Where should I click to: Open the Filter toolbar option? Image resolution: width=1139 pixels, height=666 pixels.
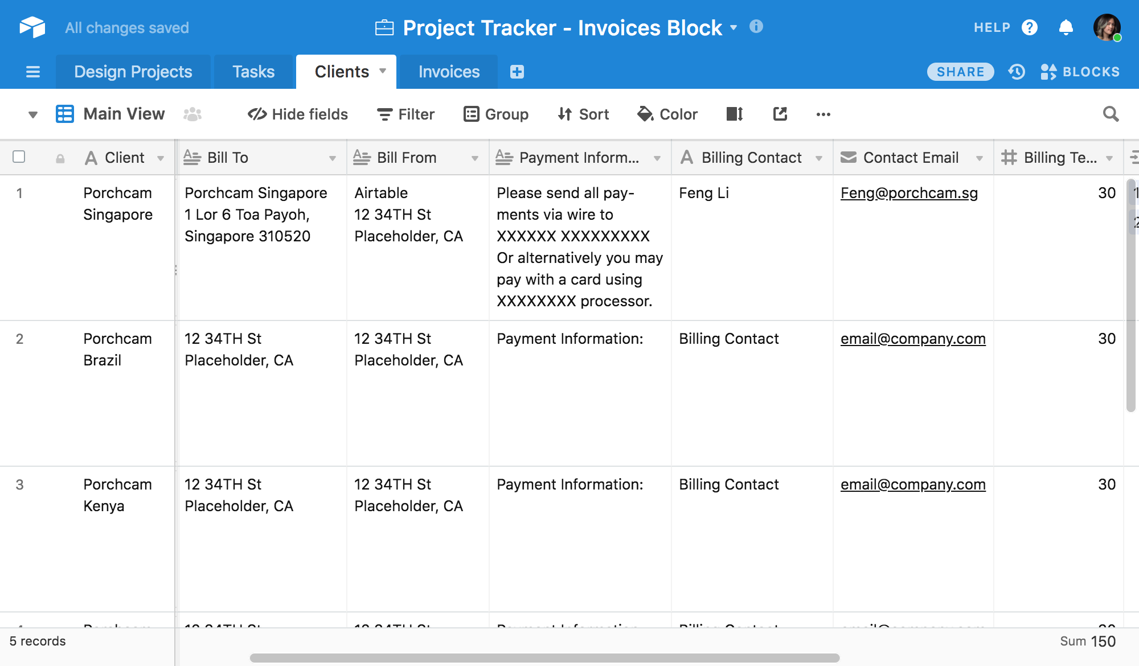[x=405, y=114]
